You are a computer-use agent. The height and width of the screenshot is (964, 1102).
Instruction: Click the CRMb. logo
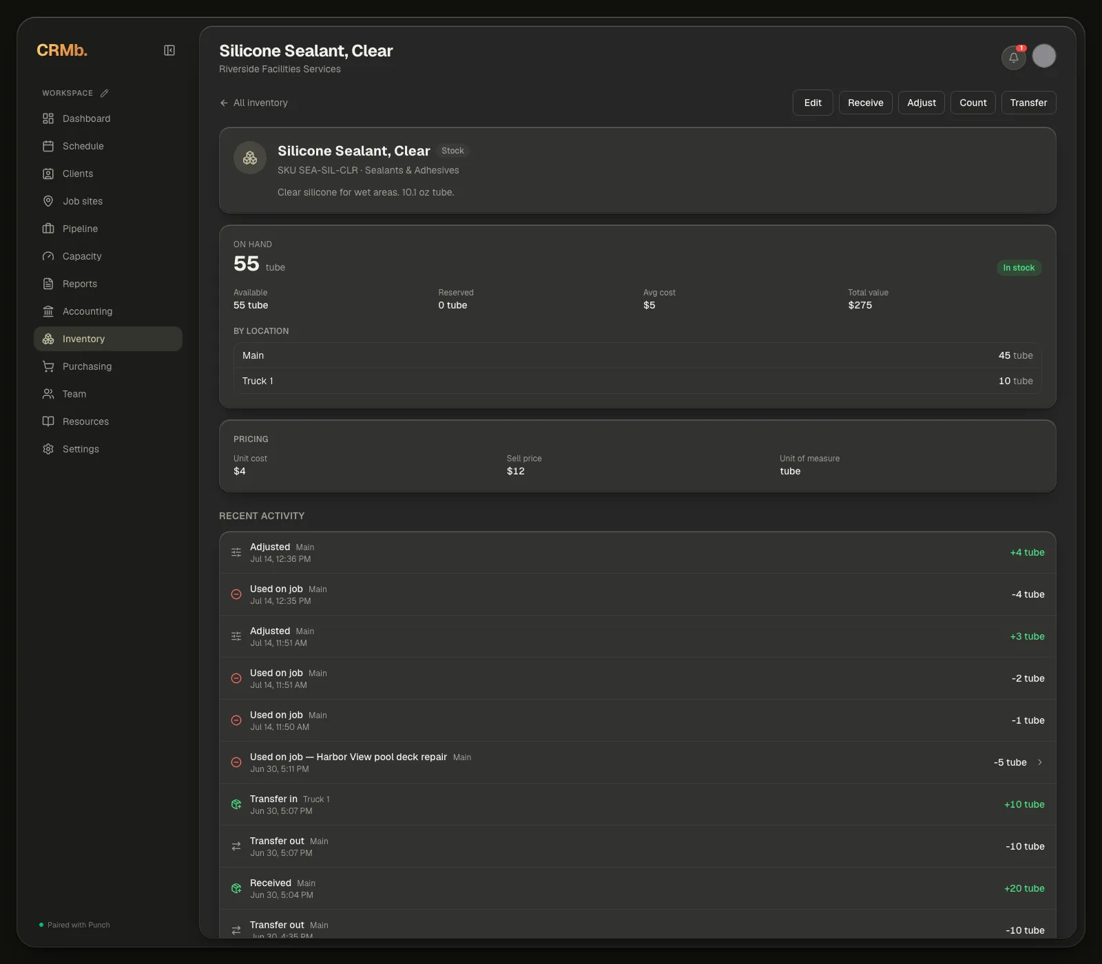point(62,50)
